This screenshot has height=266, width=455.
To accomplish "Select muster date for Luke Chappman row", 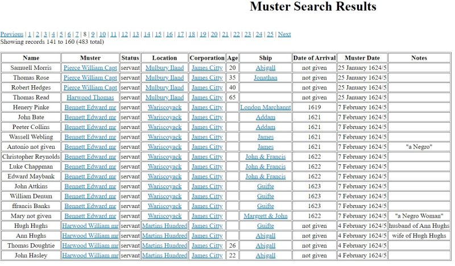I will click(362, 167).
